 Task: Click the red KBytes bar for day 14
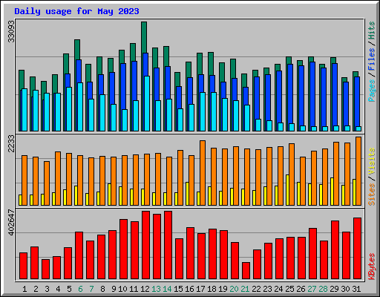click(168, 245)
